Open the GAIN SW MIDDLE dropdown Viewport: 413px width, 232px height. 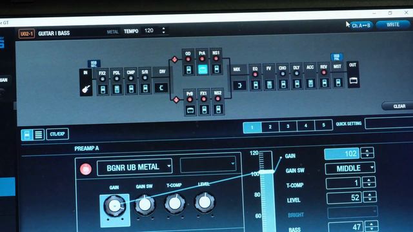tap(350, 168)
